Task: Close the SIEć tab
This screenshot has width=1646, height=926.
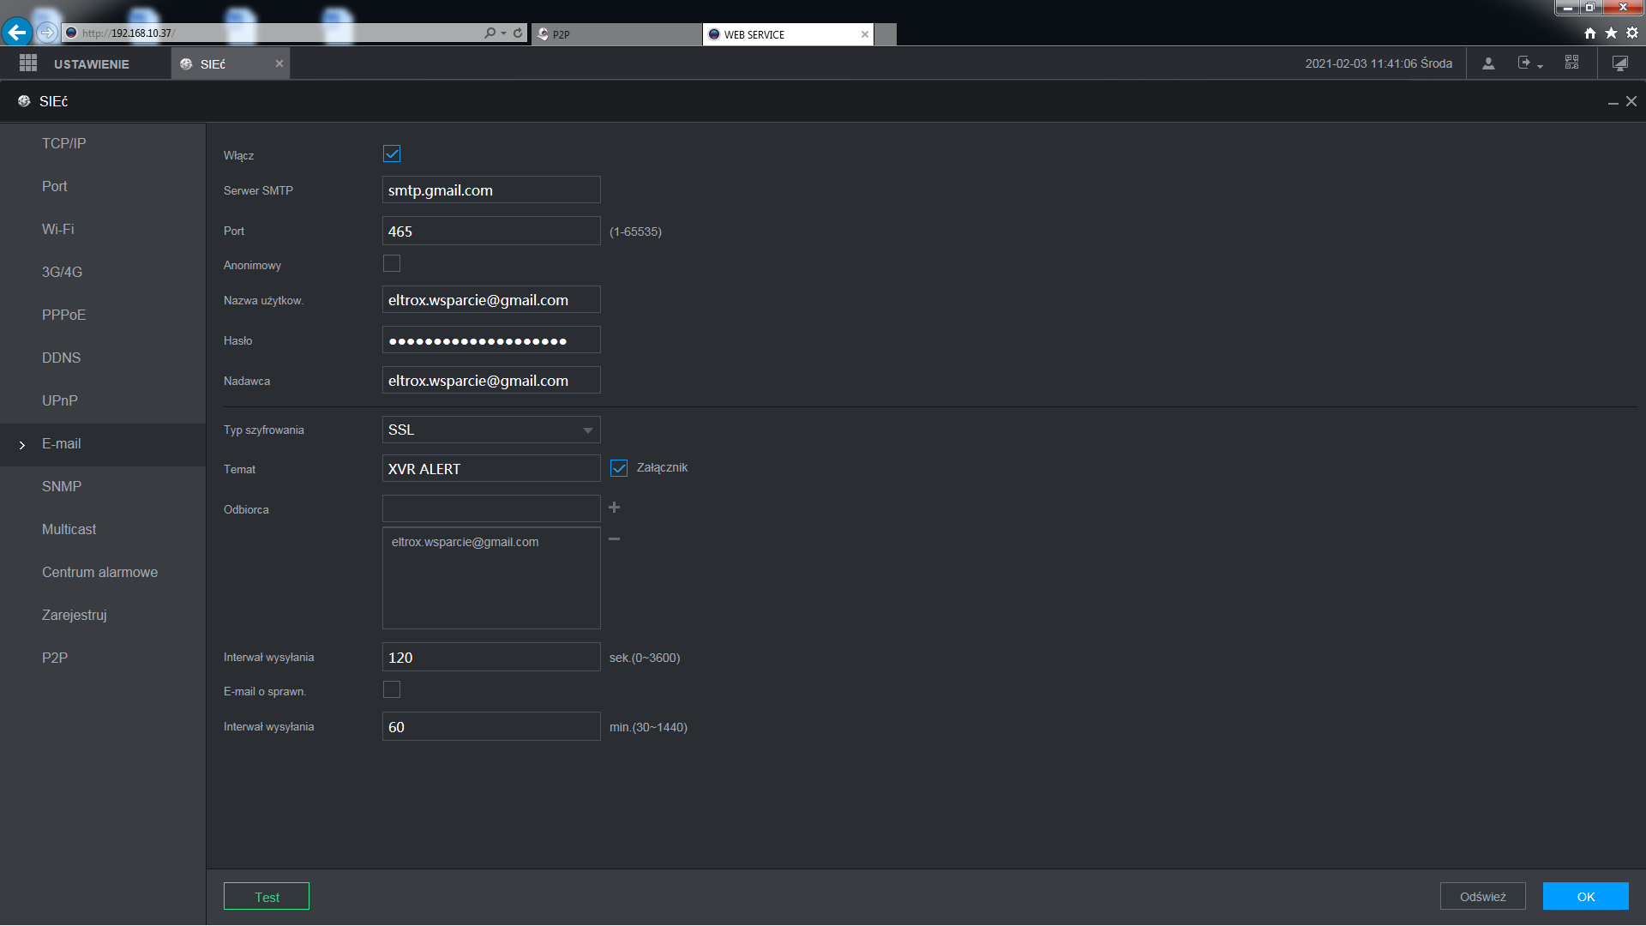Action: tap(279, 63)
